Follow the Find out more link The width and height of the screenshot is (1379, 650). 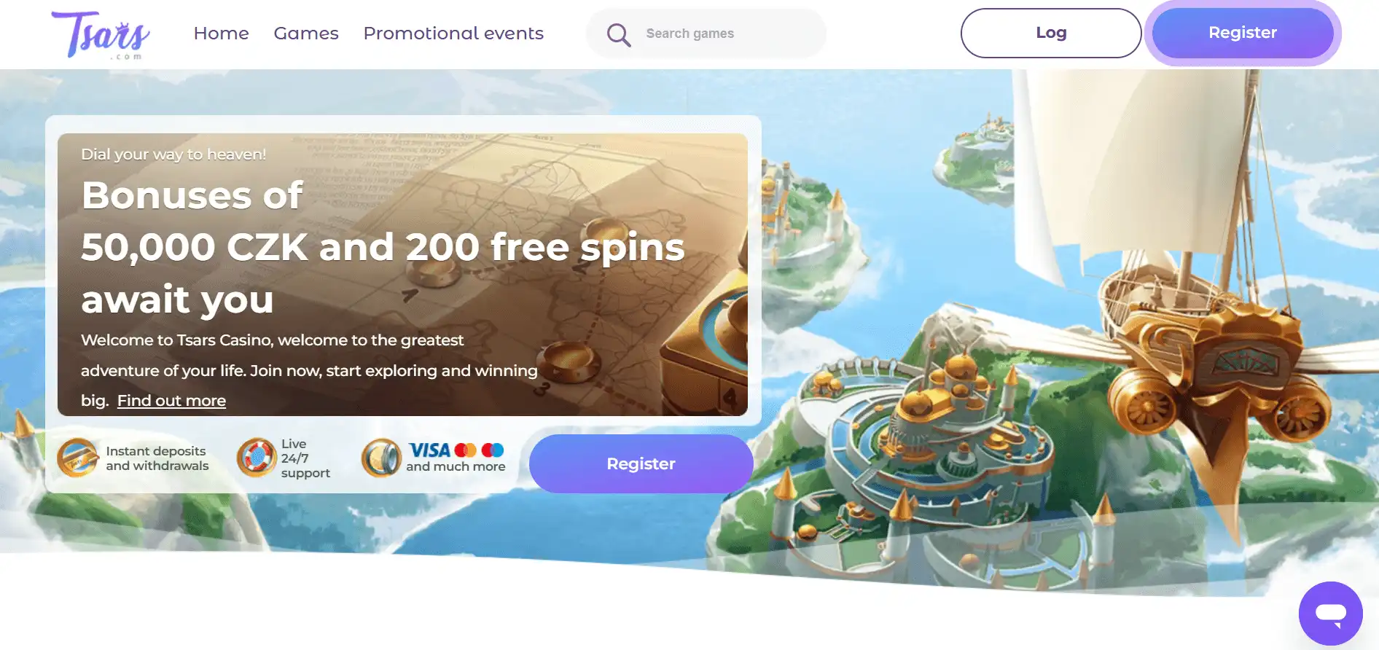click(171, 401)
